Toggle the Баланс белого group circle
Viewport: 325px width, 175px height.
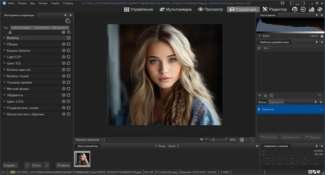(68, 50)
